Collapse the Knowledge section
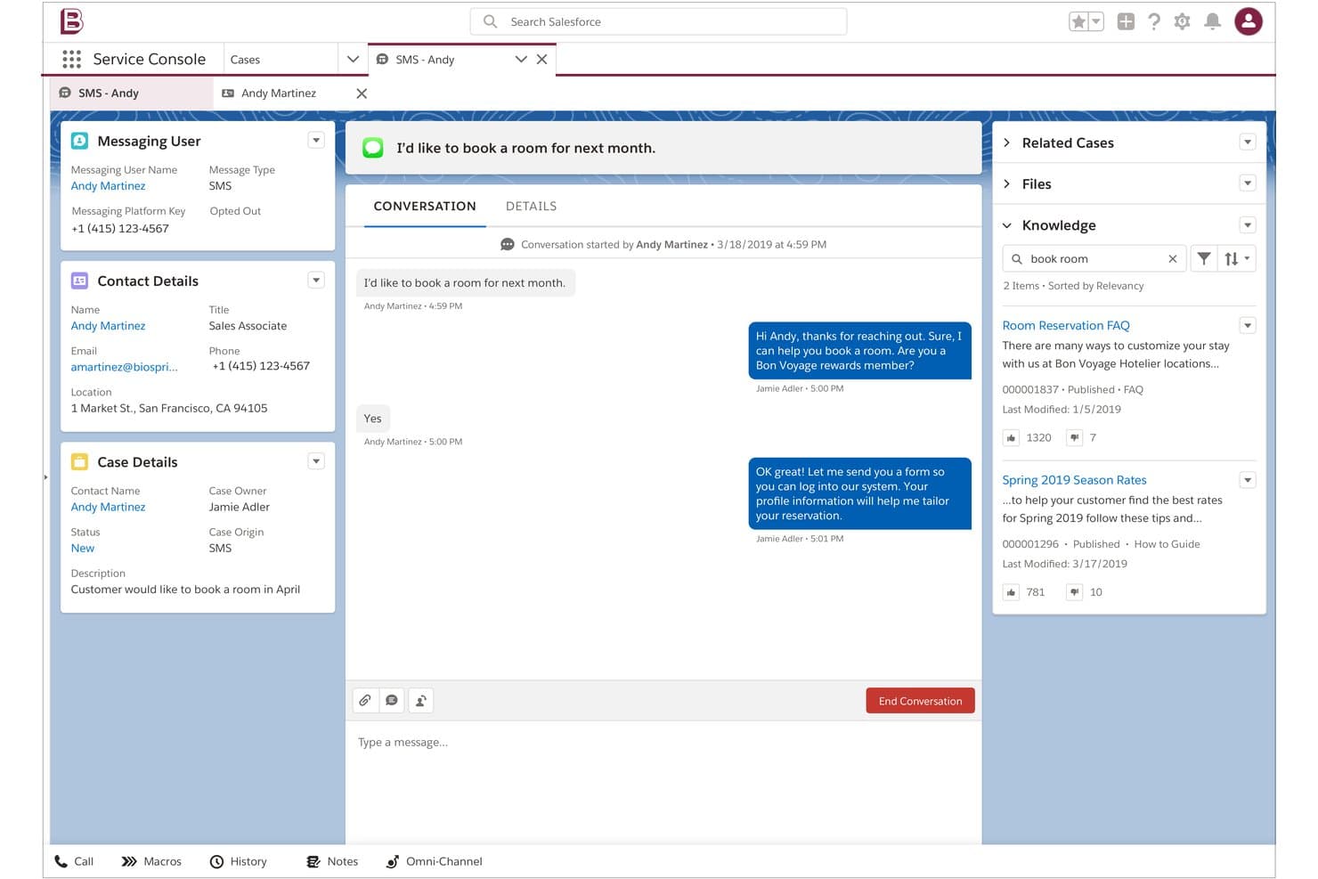The height and width of the screenshot is (879, 1318). tap(1007, 225)
